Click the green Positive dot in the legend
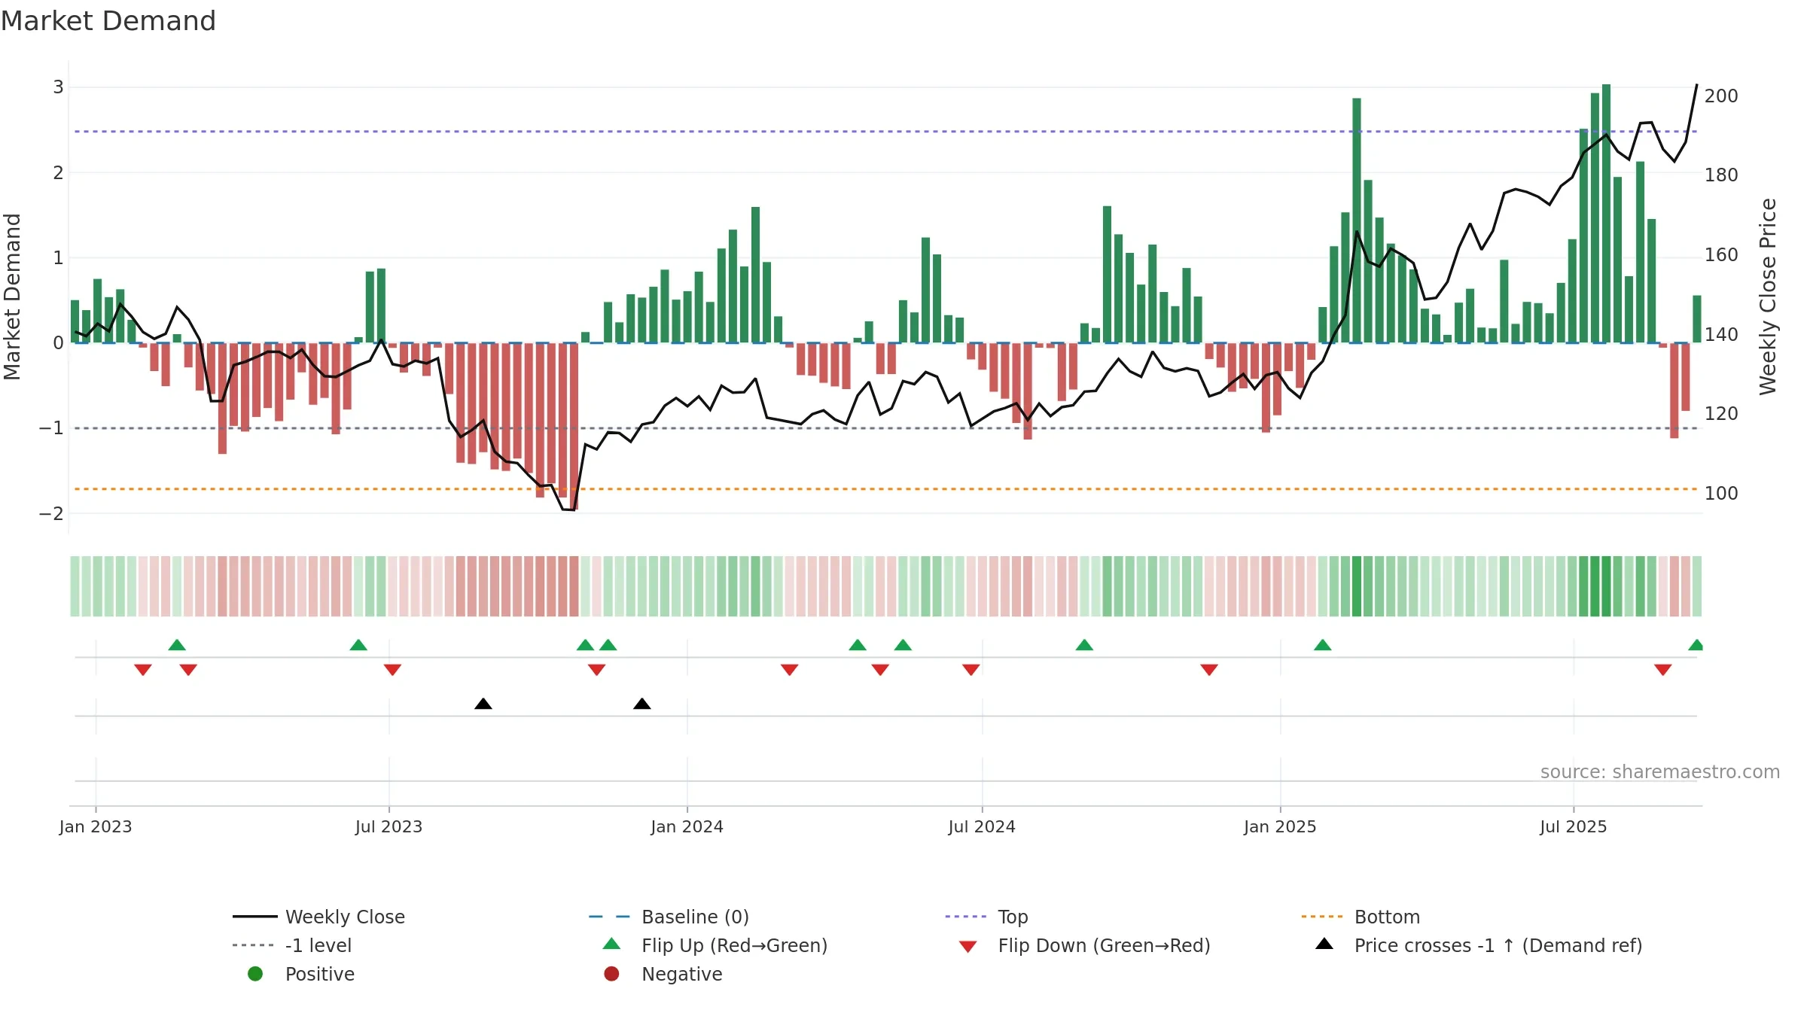This screenshot has width=1807, height=1016. coord(255,974)
